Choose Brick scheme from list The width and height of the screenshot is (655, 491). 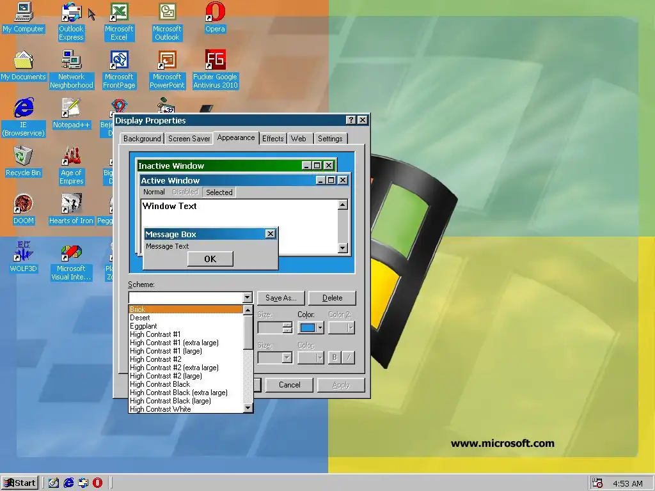click(x=186, y=309)
